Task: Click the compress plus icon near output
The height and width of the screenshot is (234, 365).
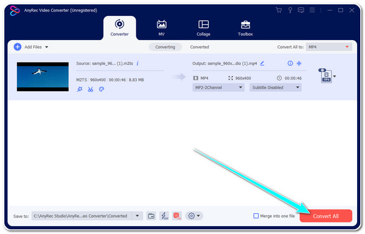Action: click(x=299, y=63)
